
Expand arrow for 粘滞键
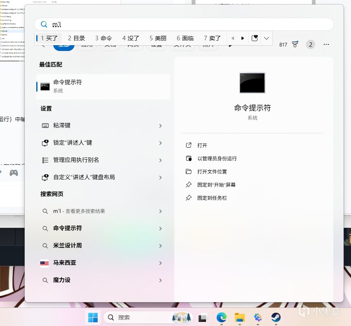click(160, 126)
